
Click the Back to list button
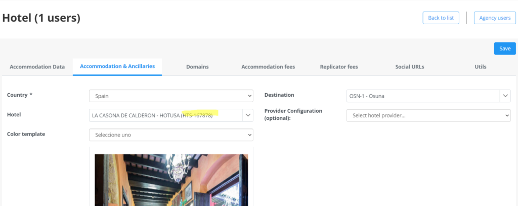441,18
